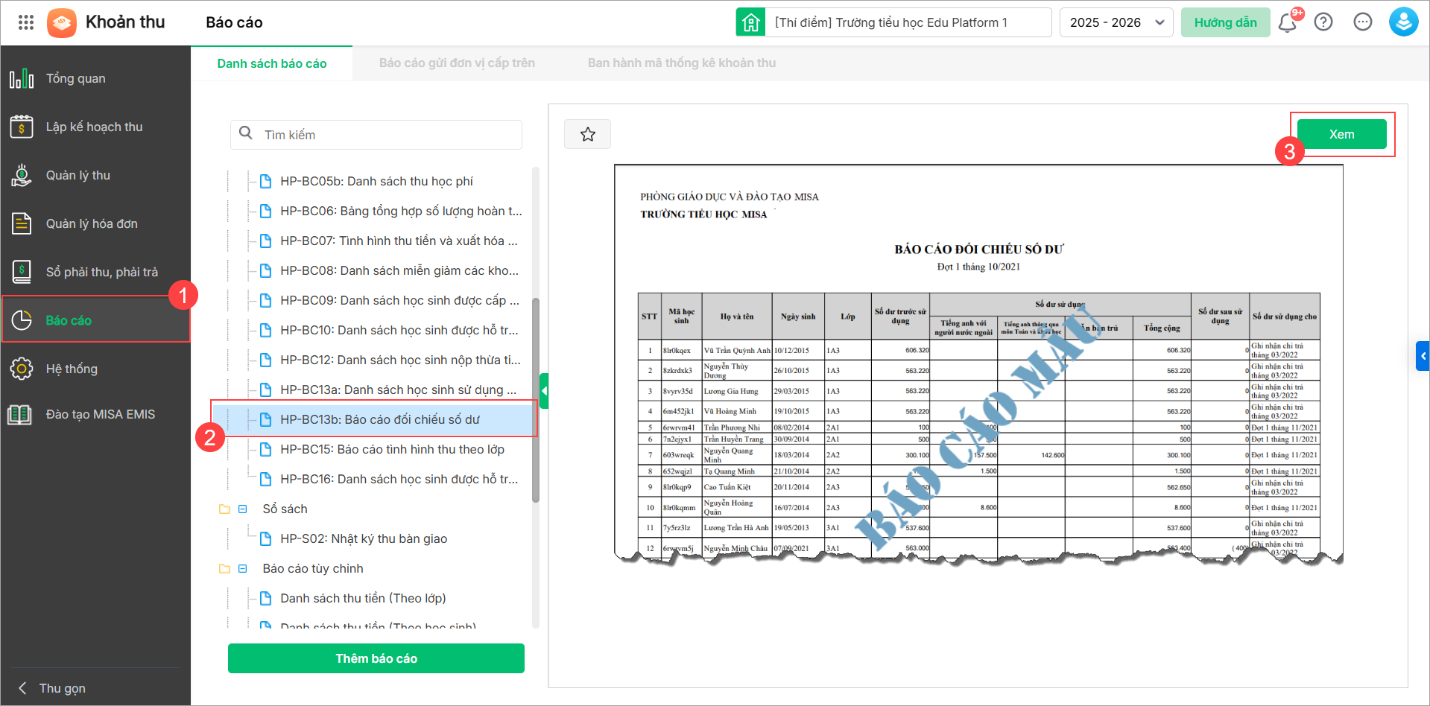Collapse the sidebar with Thu gọn
1430x706 pixels.
click(x=52, y=688)
